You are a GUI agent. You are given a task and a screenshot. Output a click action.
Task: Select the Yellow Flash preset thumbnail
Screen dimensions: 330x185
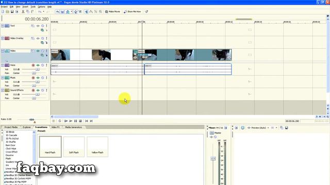click(x=97, y=146)
